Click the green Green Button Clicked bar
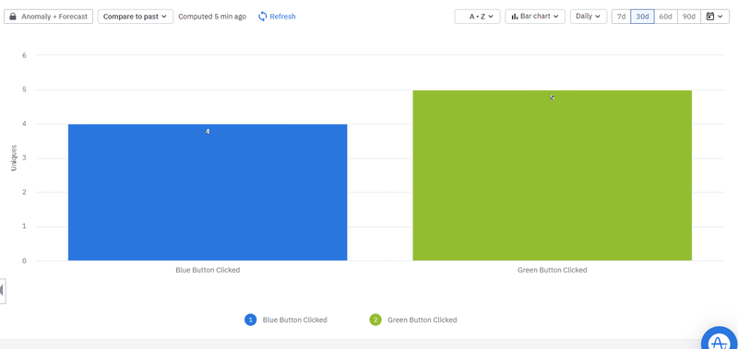738x349 pixels. [552, 175]
